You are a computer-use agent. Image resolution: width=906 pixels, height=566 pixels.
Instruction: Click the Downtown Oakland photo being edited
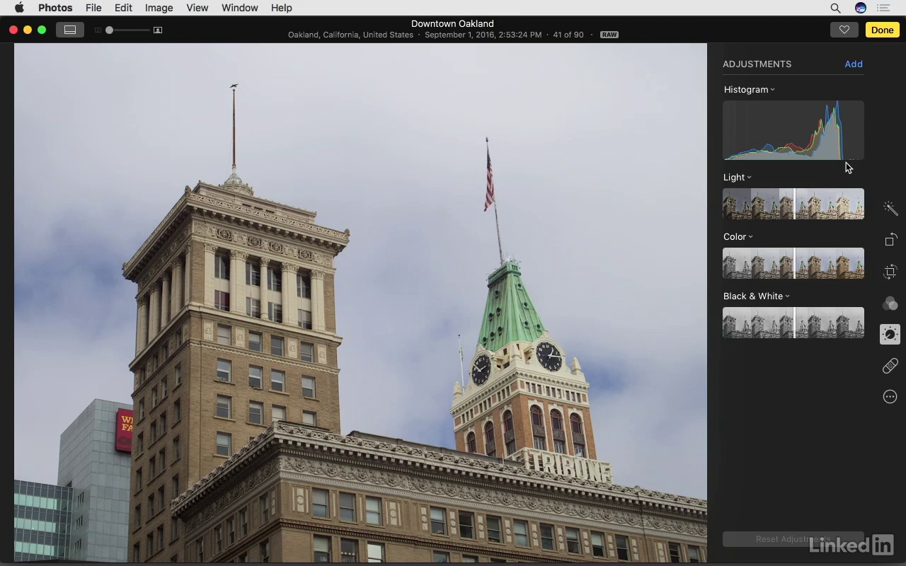pos(360,303)
